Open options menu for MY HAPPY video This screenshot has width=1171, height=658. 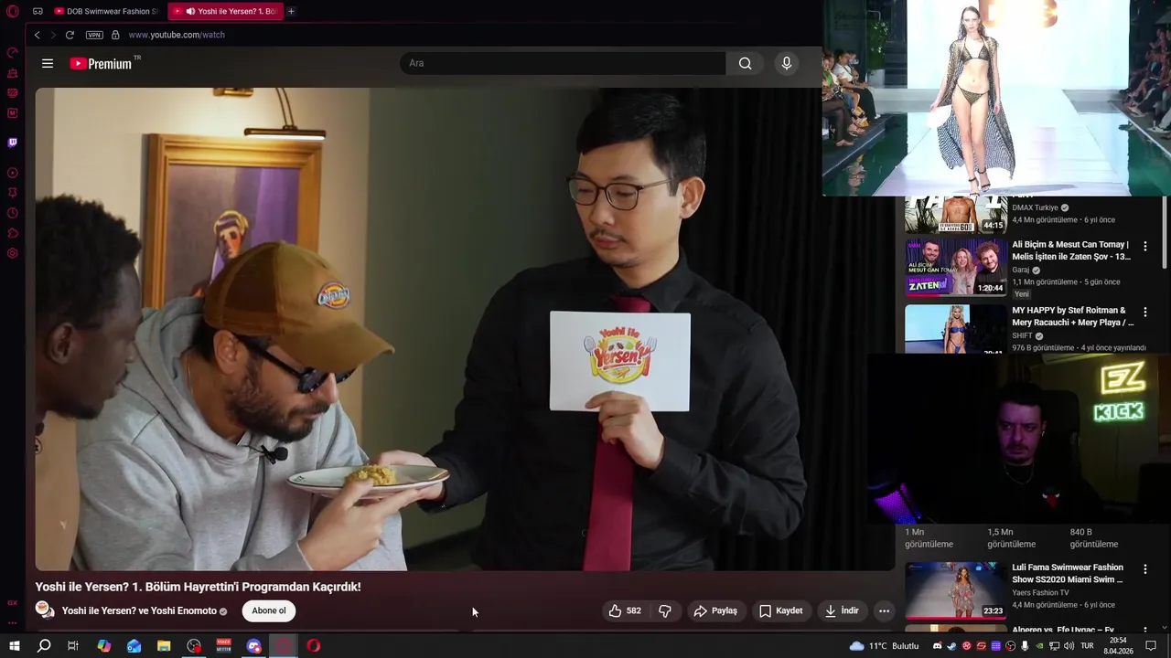(1144, 313)
